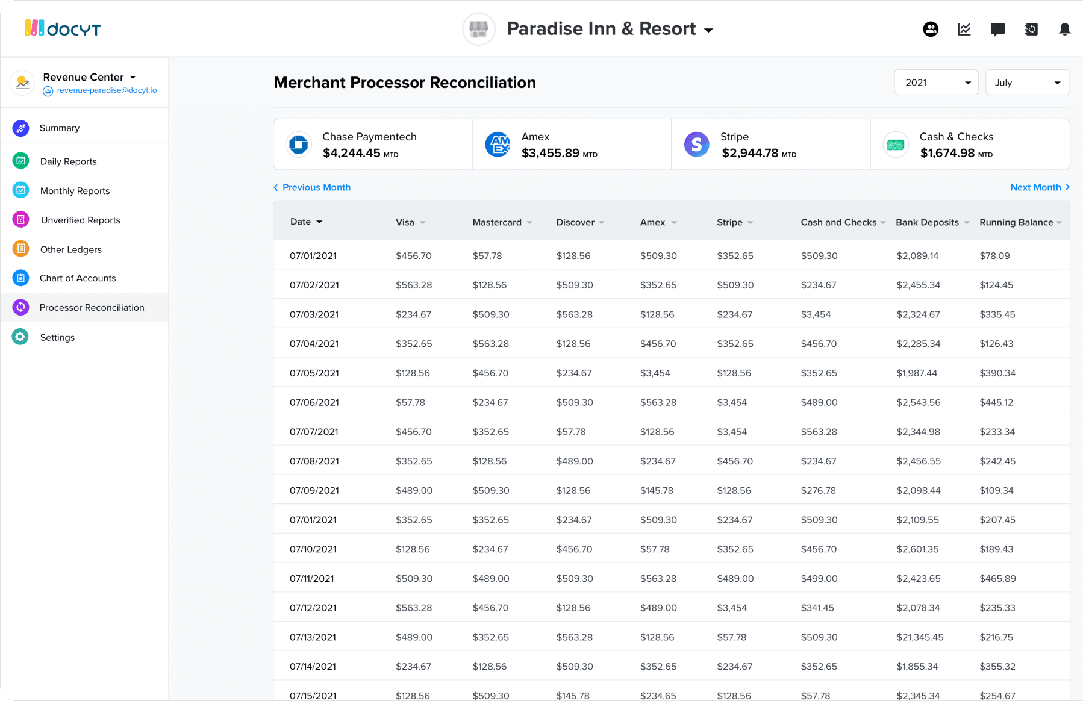Sort by the Date column
The height and width of the screenshot is (701, 1083).
click(306, 222)
